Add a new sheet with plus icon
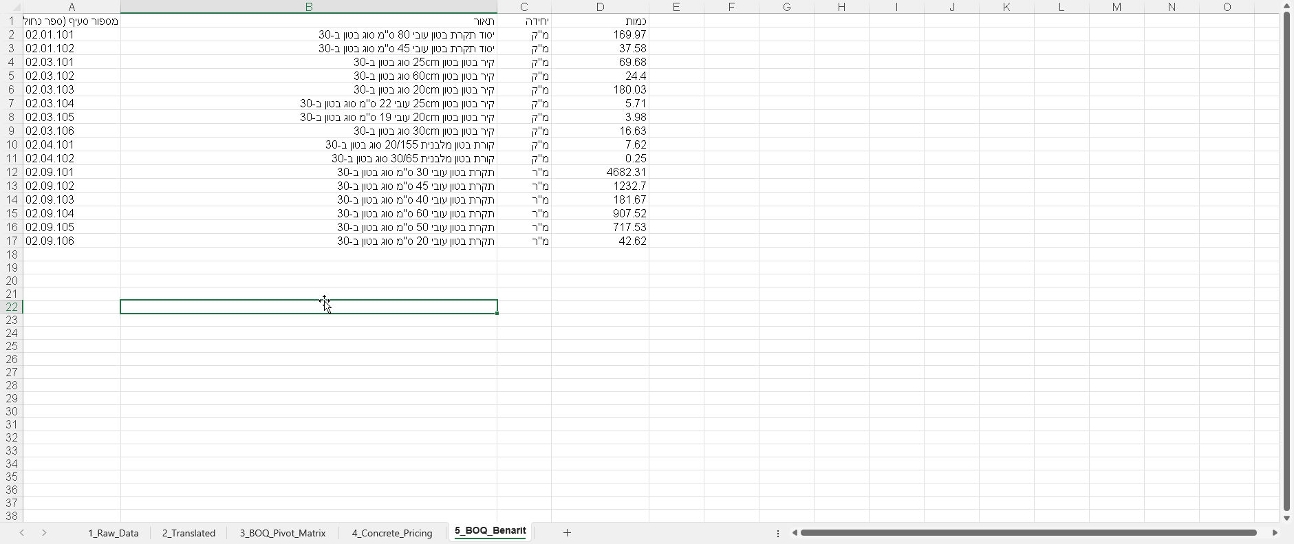 (x=567, y=533)
